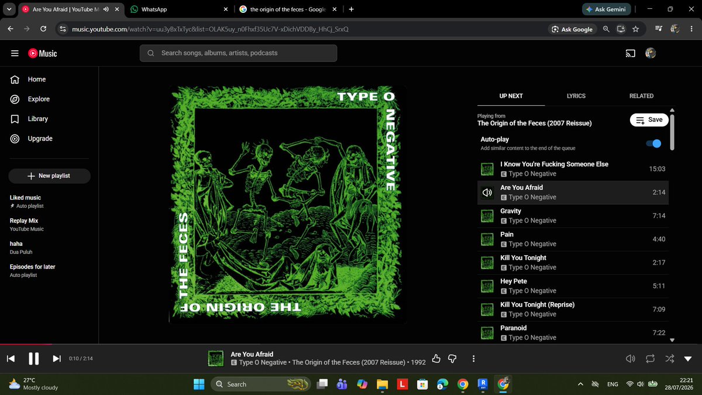
Task: Open the YouTube Music account avatar
Action: (x=651, y=53)
